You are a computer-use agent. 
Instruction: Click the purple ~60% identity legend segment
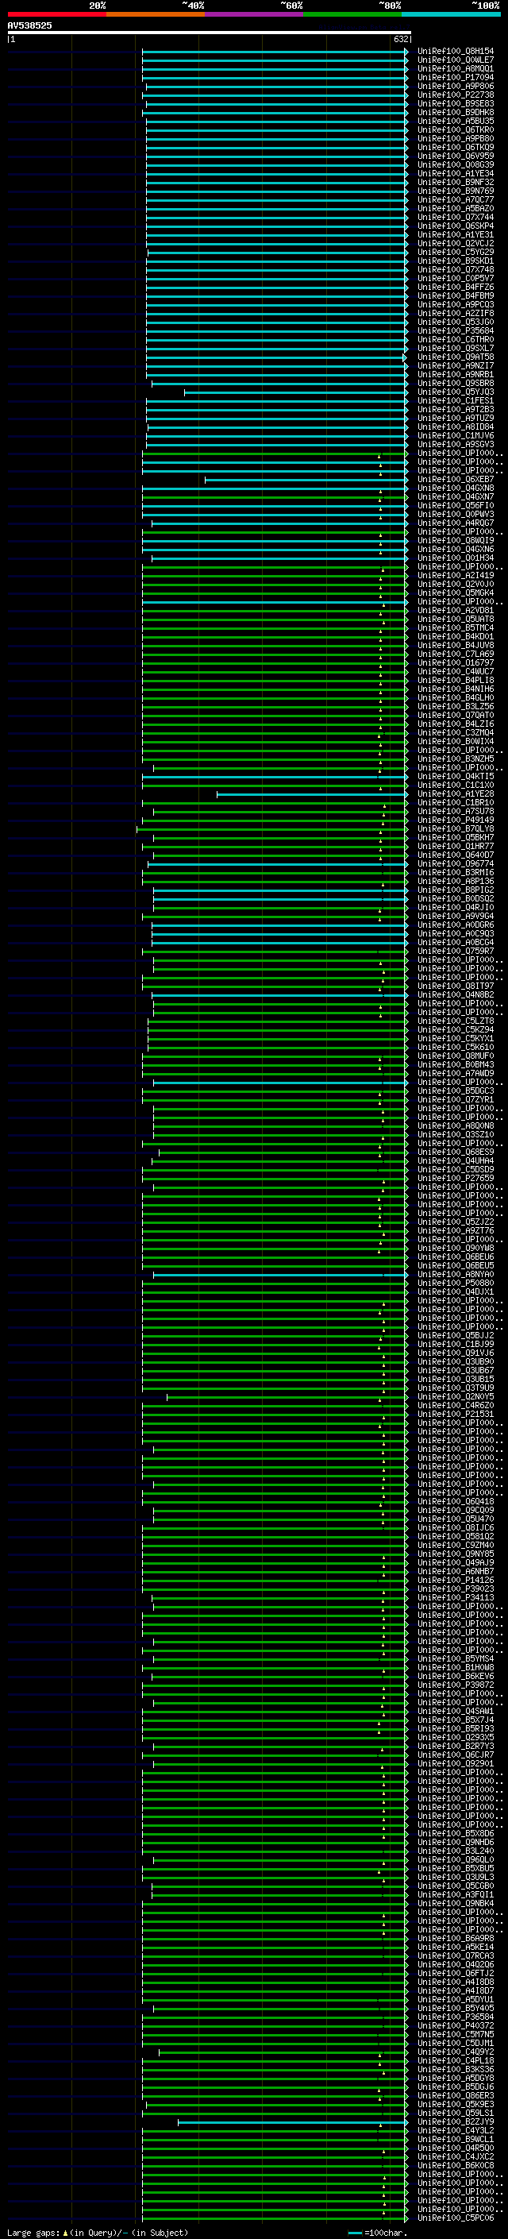click(x=255, y=14)
